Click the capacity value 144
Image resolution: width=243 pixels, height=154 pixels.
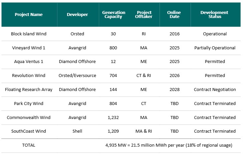[x=113, y=89]
